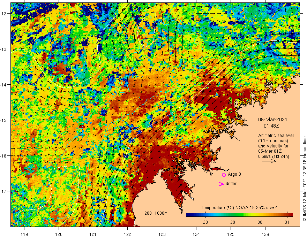This screenshot has height=237, width=307.
Task: Click the colorbar value 28
Action: [x=205, y=222]
